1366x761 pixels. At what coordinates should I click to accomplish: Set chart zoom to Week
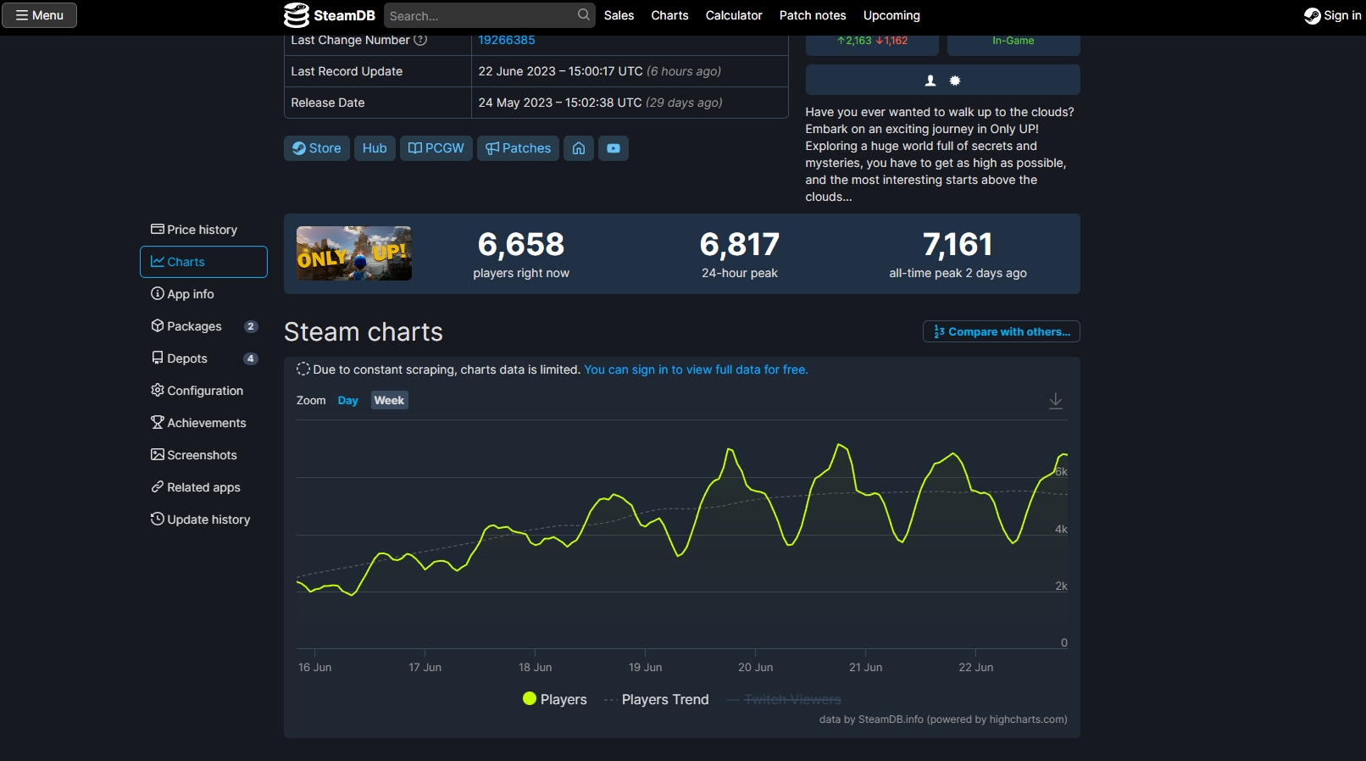pyautogui.click(x=389, y=400)
